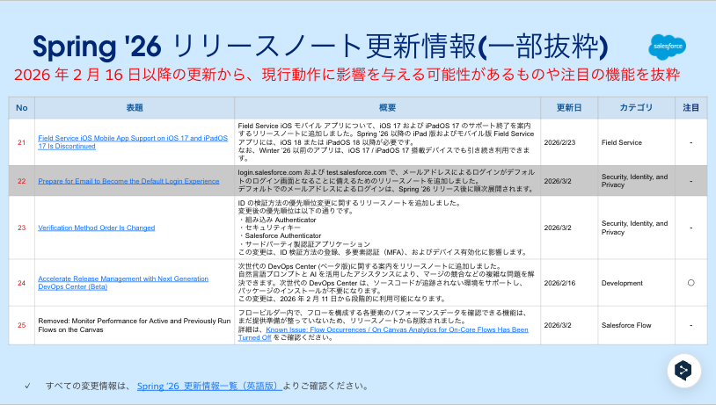Select row number 25 cell
716x405 pixels.
point(21,325)
